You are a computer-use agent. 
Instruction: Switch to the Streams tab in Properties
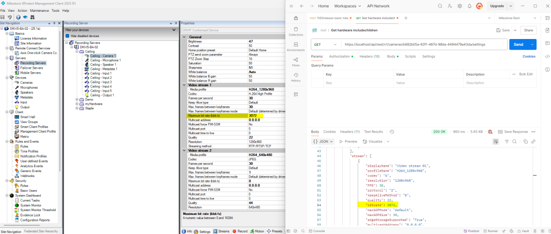tap(222, 231)
